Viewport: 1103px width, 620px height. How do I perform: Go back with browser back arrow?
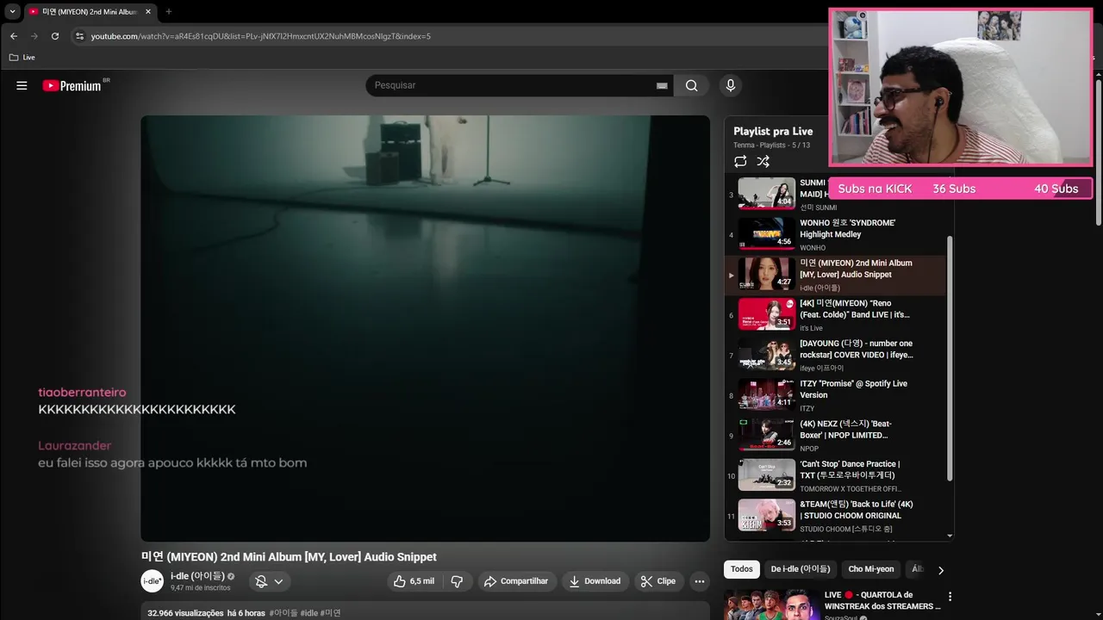(14, 36)
